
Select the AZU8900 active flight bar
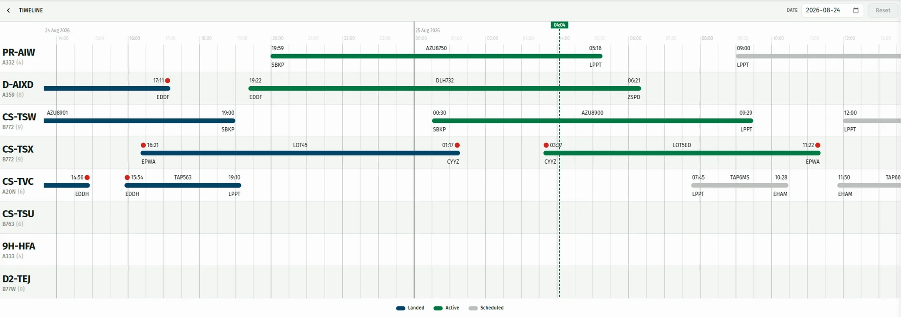tap(592, 121)
